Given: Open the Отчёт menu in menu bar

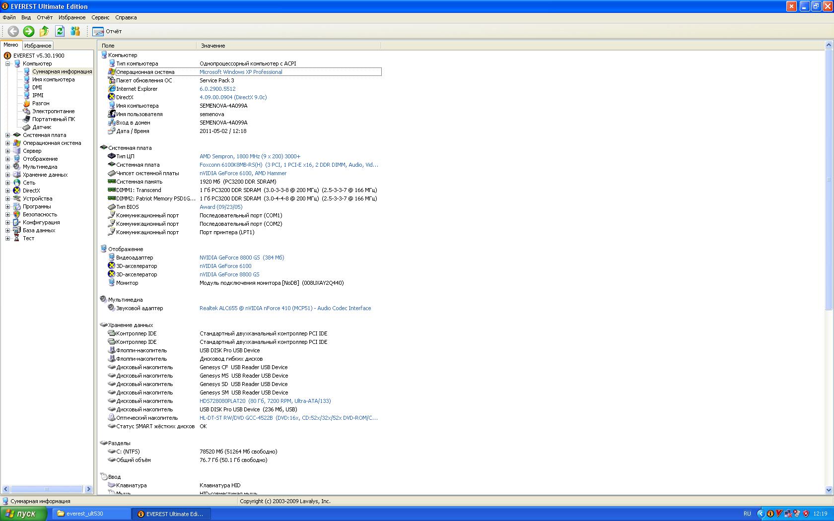Looking at the screenshot, I should [45, 17].
